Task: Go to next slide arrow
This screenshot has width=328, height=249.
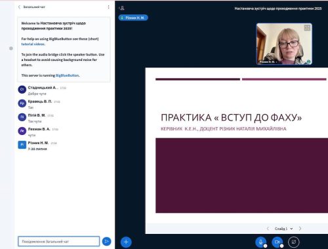Action: coord(300,229)
